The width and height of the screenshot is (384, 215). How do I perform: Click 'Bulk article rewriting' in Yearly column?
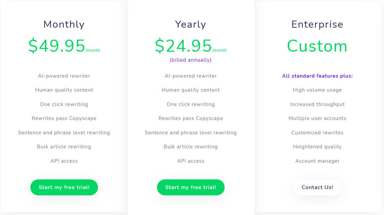tap(191, 147)
